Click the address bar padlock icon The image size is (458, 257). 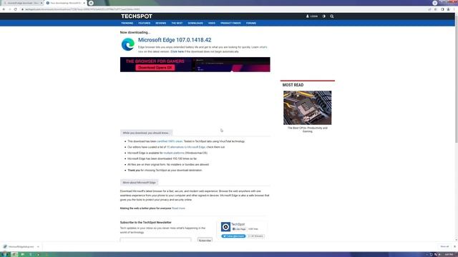(x=22, y=9)
